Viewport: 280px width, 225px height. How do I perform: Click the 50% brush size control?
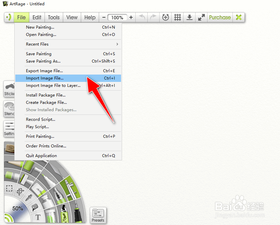point(18,208)
